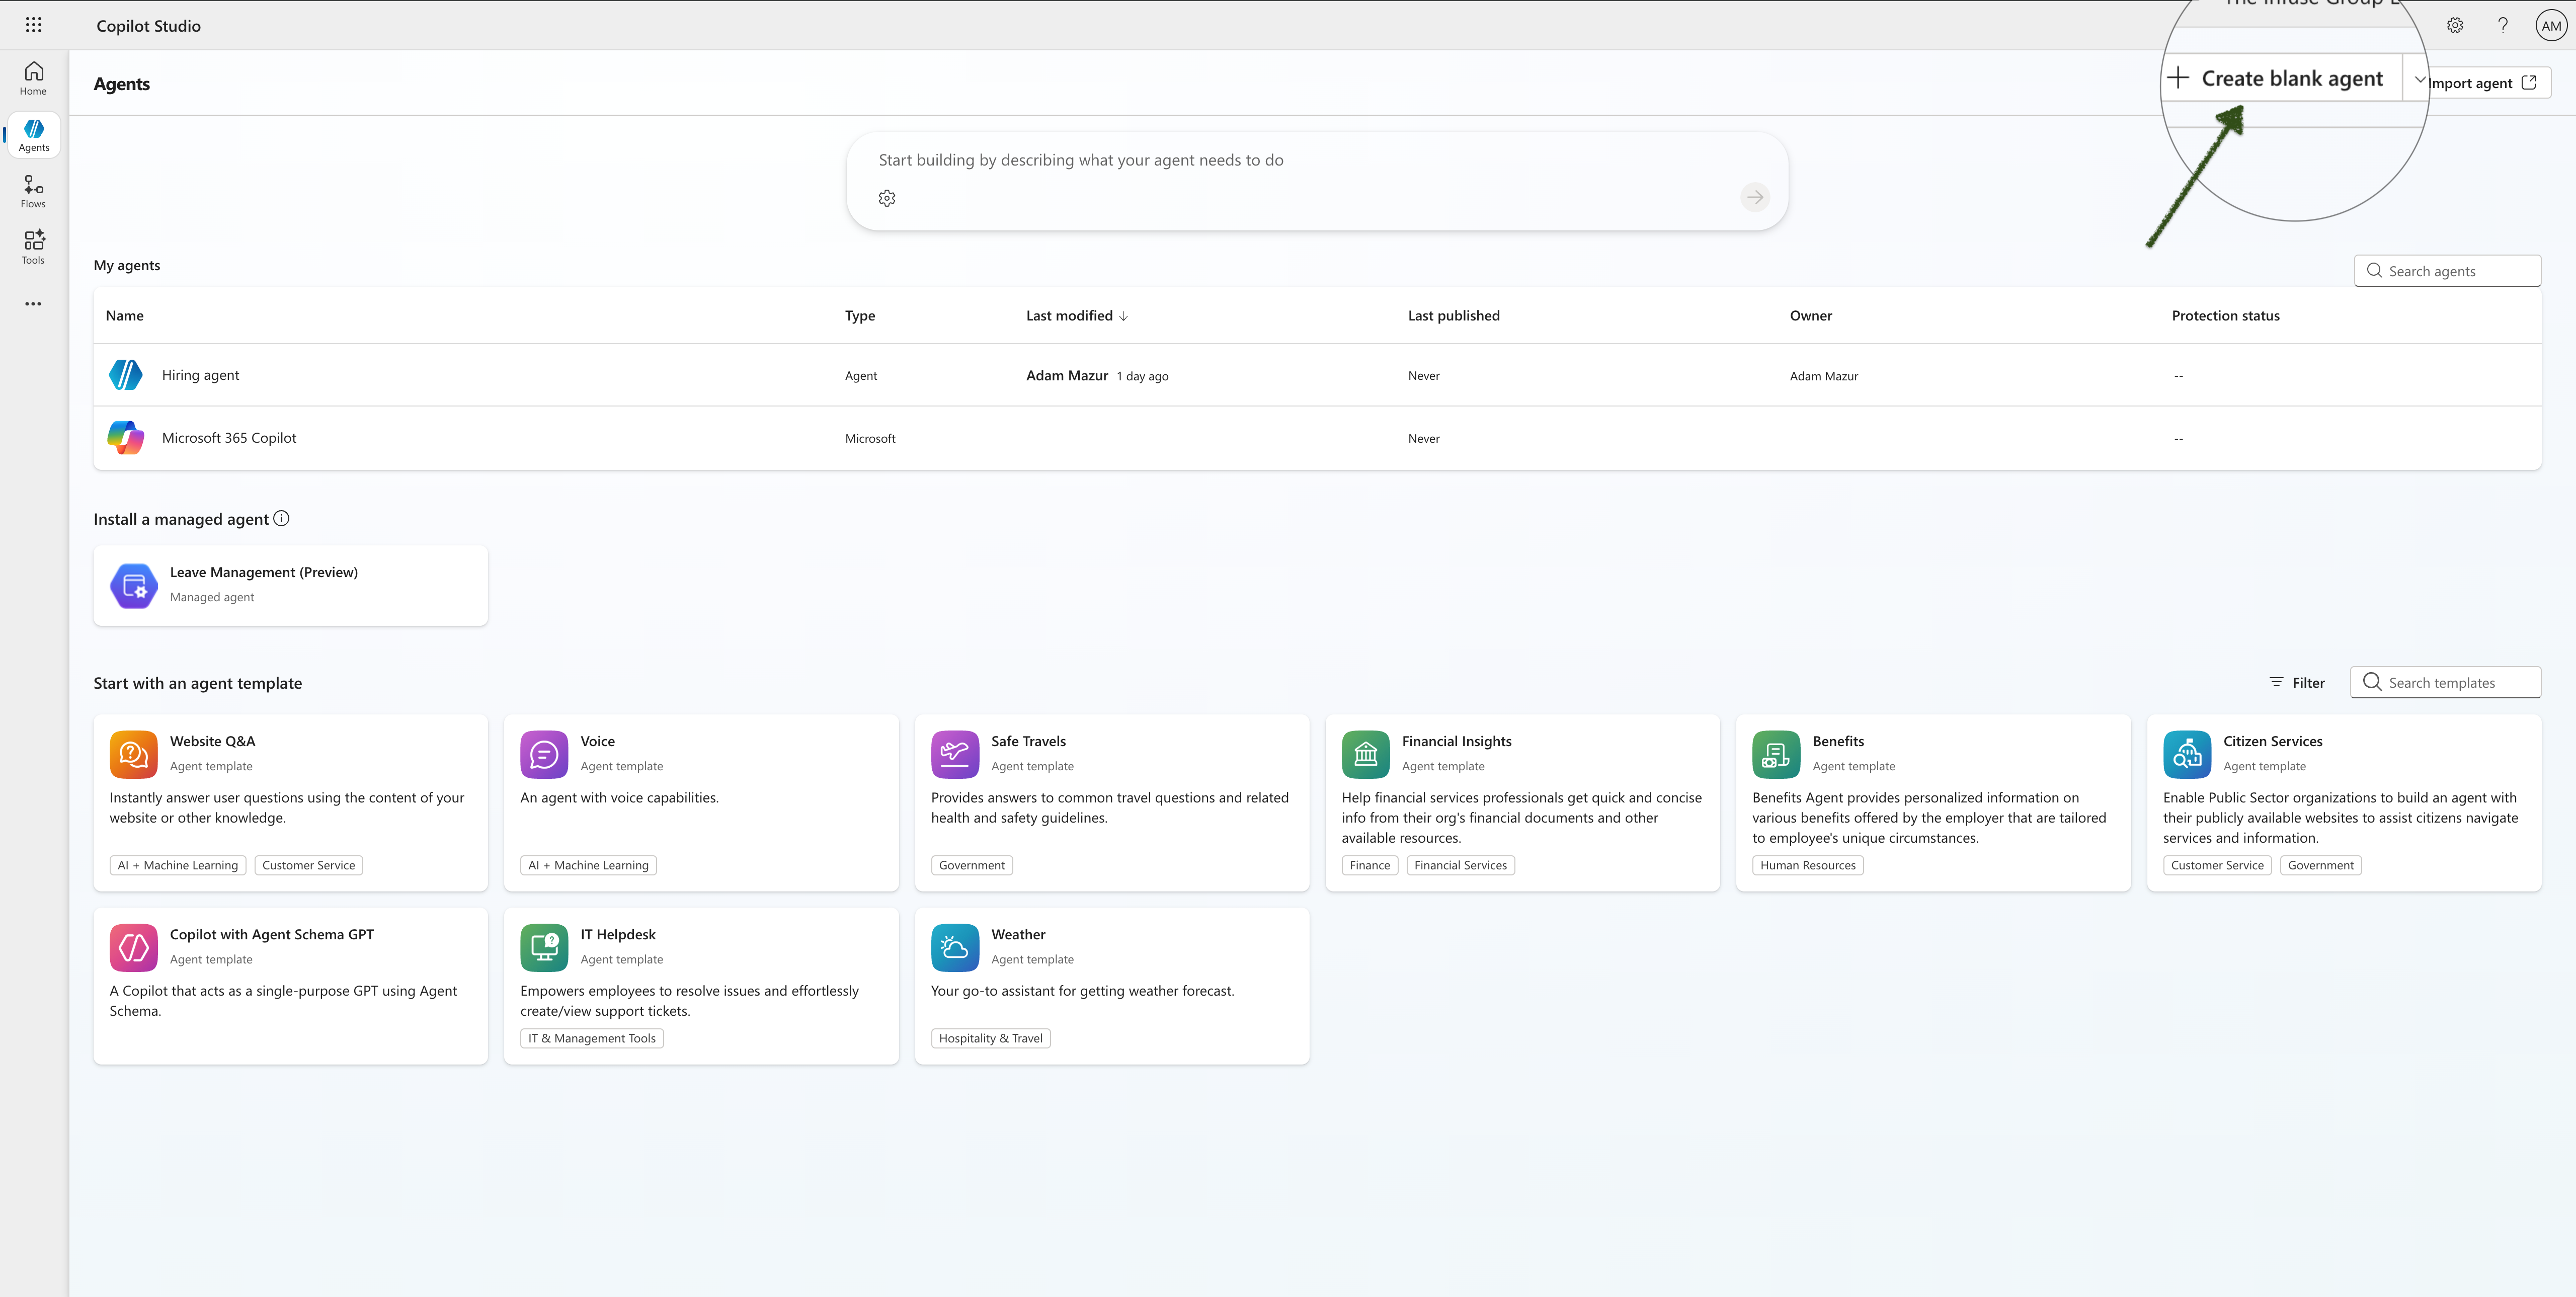Open the settings gear in top bar
This screenshot has width=2576, height=1297.
pyautogui.click(x=2455, y=26)
